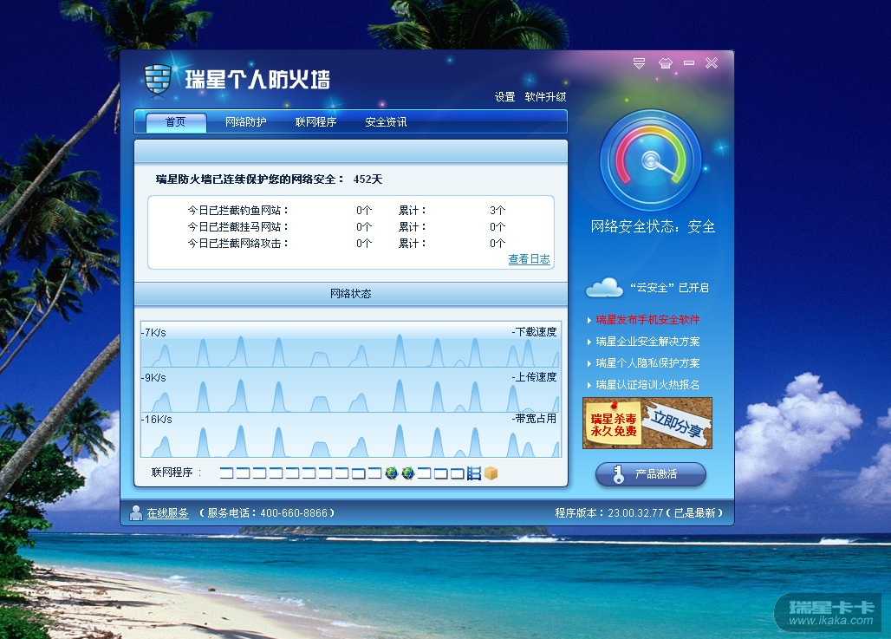The height and width of the screenshot is (639, 891).
Task: Open the main menu triangle icon in title bar
Action: pos(640,63)
